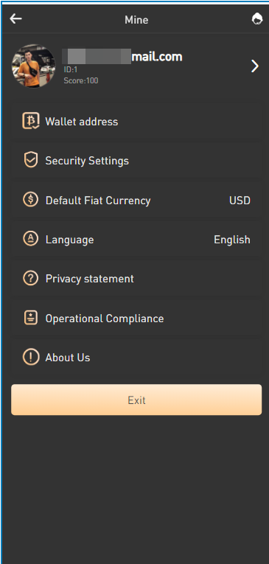269x564 pixels.
Task: Open the Operational Compliance page
Action: coord(136,318)
